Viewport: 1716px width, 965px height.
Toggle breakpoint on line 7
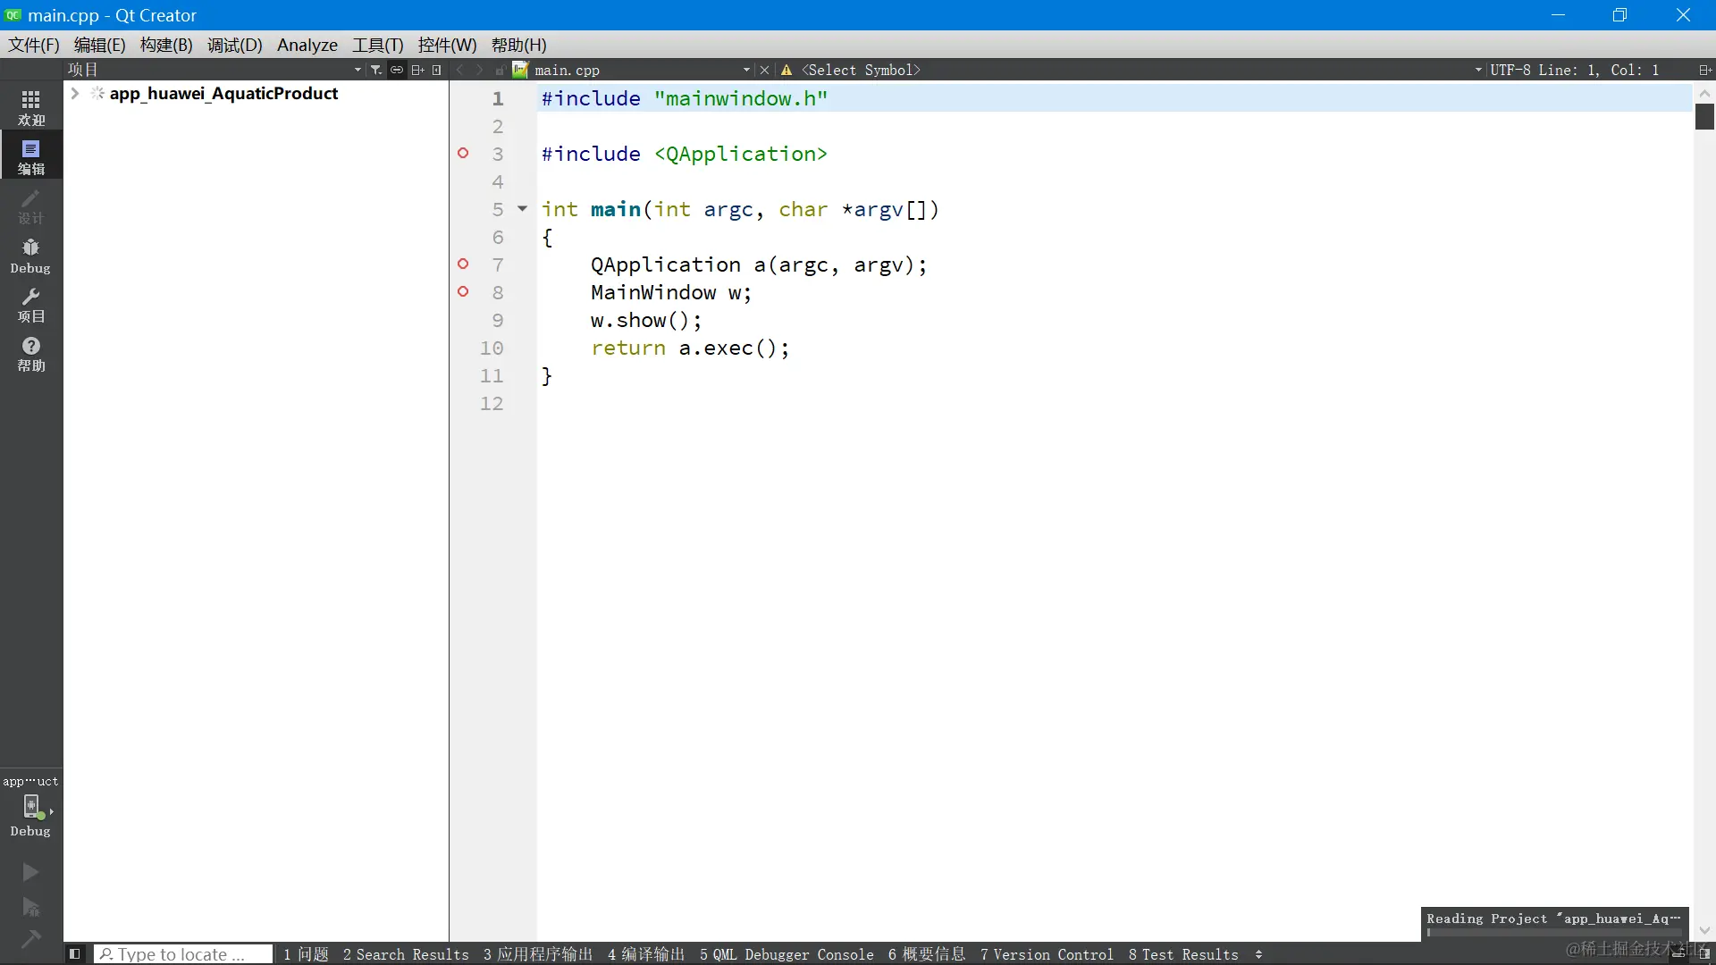click(x=463, y=264)
